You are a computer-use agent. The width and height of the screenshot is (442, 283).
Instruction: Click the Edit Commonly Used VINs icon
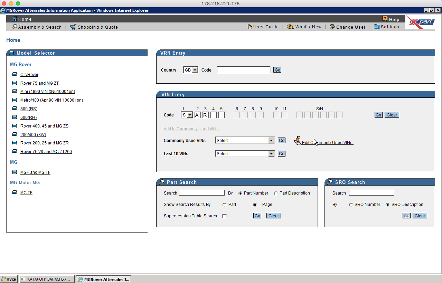pyautogui.click(x=297, y=141)
